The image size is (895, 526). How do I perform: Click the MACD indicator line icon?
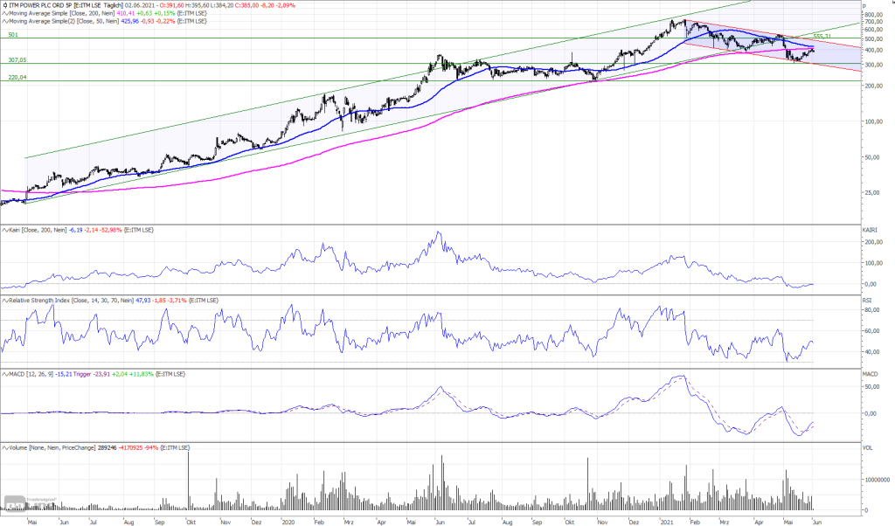(x=4, y=374)
